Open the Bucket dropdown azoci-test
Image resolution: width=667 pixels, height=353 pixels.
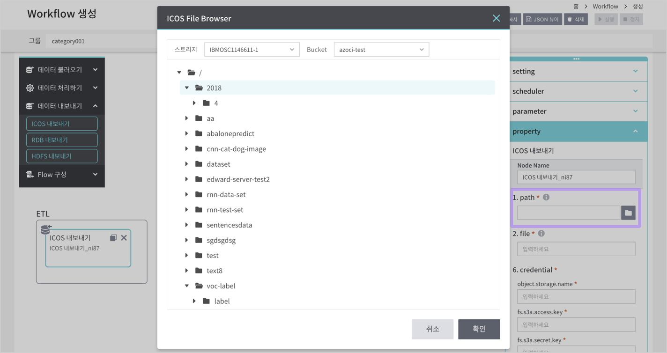coord(381,50)
